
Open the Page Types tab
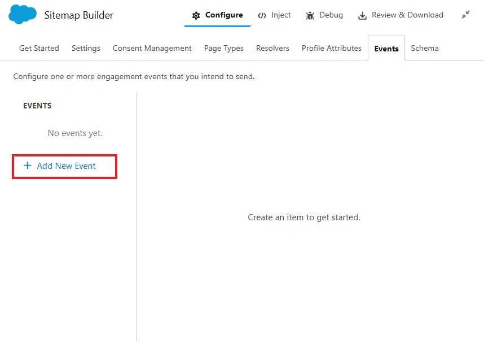(224, 48)
